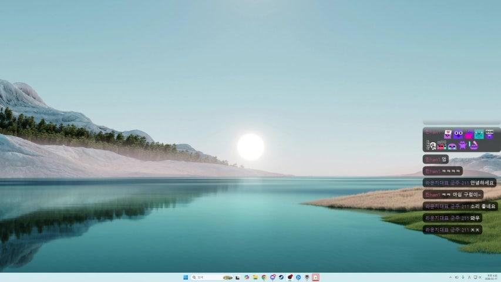Open the pink-highlighted app at taskbar end

315,277
